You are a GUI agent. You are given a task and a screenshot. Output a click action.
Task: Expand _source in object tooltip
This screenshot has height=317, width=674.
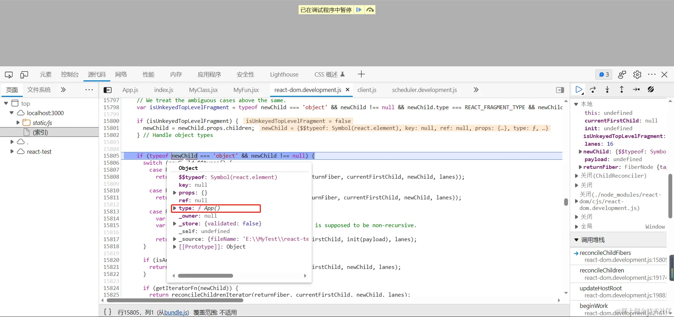click(x=174, y=239)
